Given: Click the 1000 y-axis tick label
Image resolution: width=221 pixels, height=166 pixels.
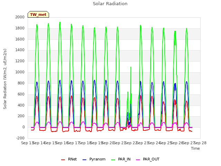Looking at the screenshot, I should [x=20, y=72].
